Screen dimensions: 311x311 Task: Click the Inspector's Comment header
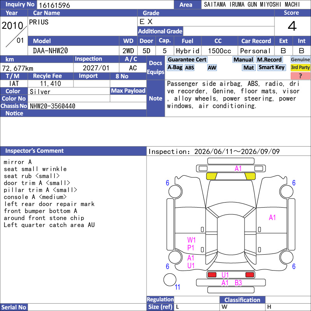(x=34, y=151)
